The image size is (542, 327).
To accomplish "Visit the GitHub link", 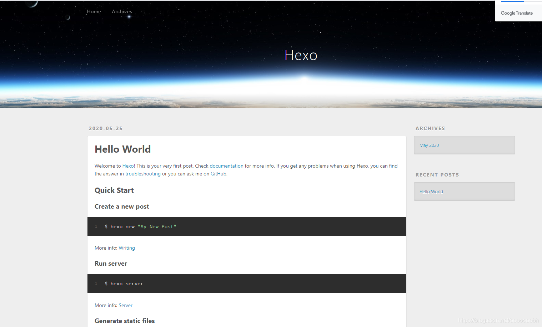I will tap(219, 174).
